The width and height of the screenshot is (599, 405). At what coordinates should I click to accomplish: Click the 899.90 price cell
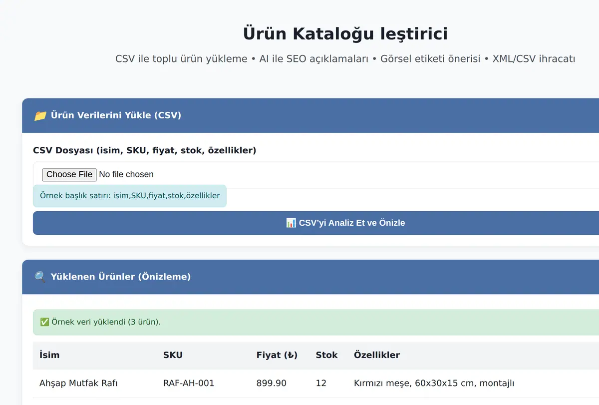pos(272,383)
